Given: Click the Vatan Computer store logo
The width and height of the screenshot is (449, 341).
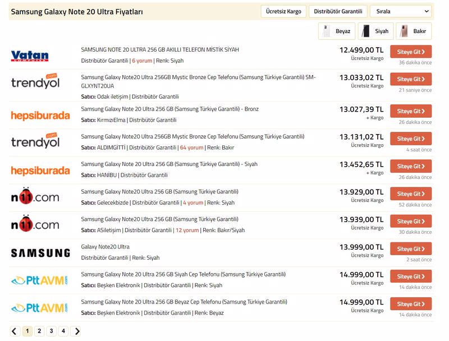Looking at the screenshot, I should tap(30, 56).
